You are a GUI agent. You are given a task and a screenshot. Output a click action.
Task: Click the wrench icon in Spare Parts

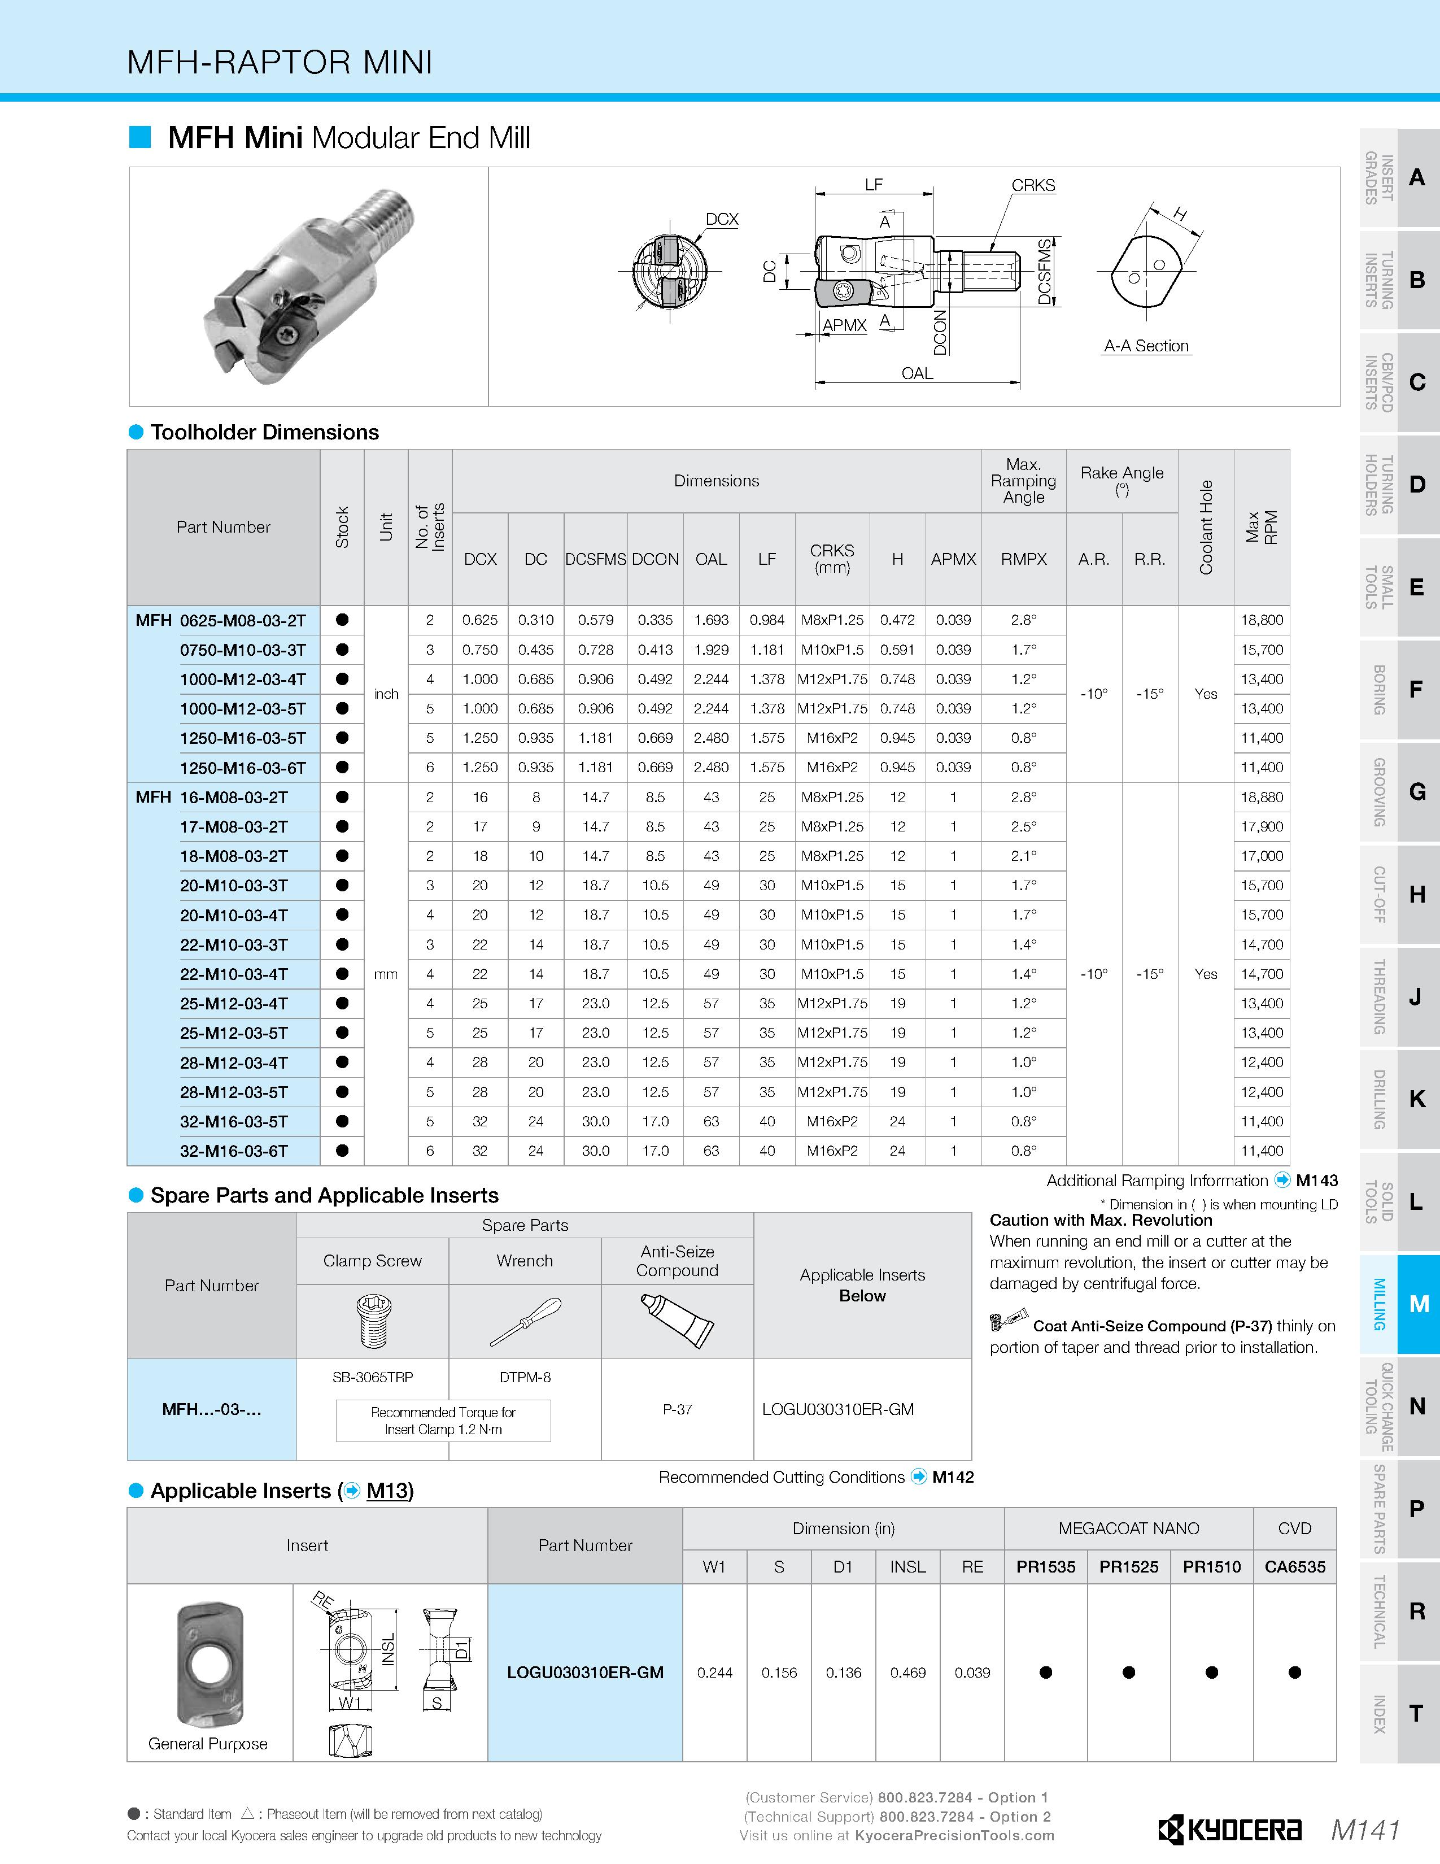pyautogui.click(x=526, y=1322)
